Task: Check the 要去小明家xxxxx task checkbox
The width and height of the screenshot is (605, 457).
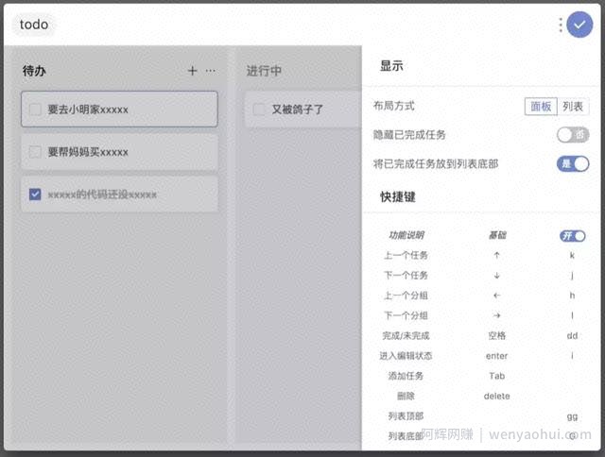Action: click(x=35, y=110)
